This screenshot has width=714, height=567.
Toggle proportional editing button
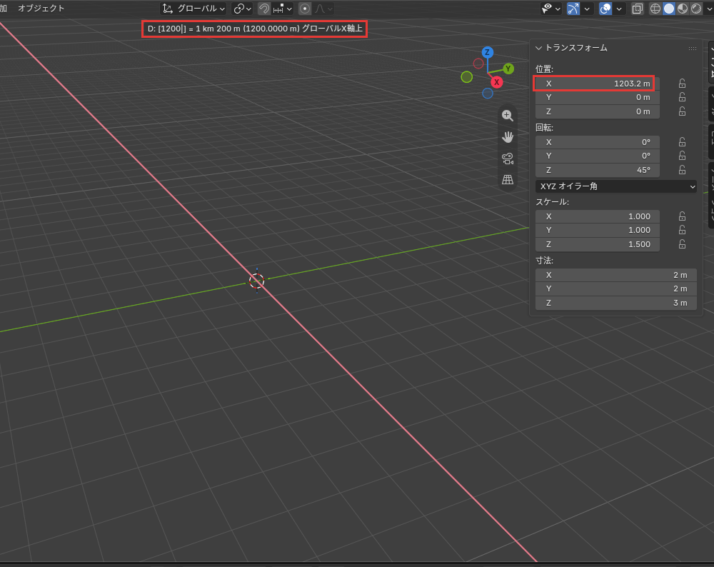point(305,9)
